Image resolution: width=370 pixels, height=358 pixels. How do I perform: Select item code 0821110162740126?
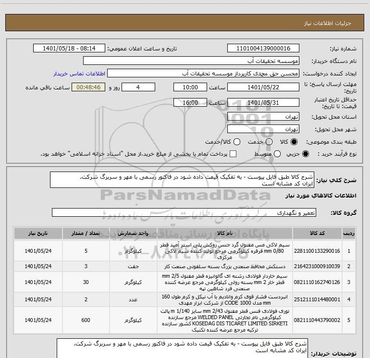pos(317,282)
